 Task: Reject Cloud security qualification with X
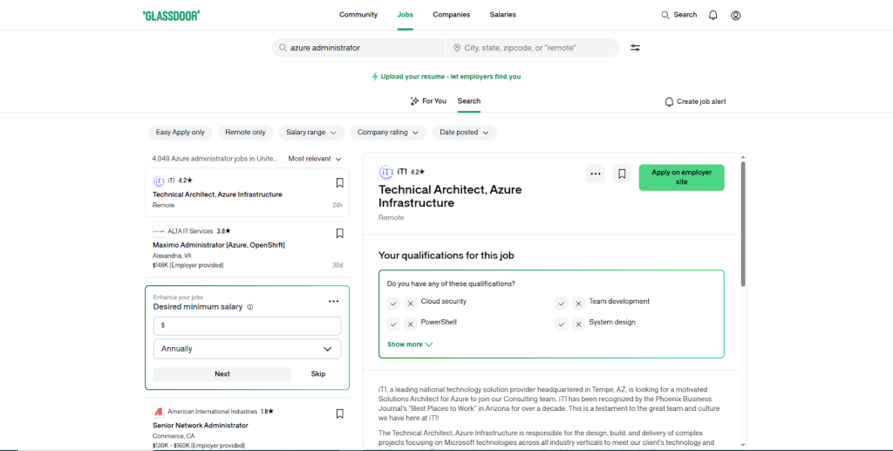[411, 304]
